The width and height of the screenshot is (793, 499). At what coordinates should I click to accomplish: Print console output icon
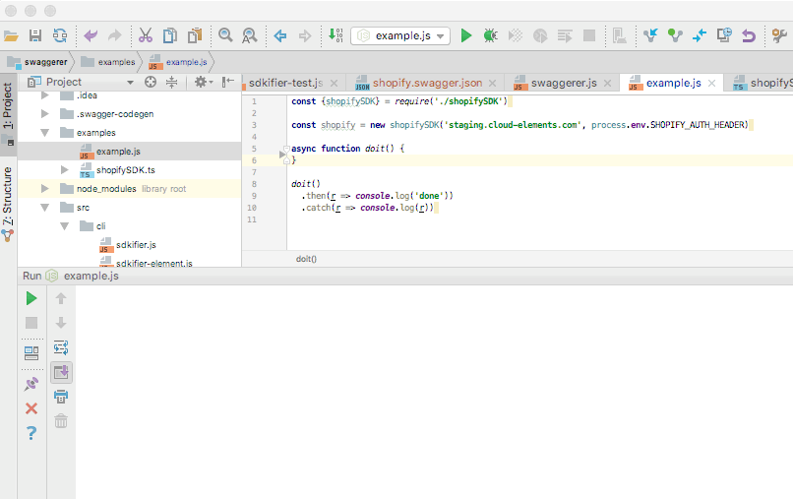click(61, 397)
